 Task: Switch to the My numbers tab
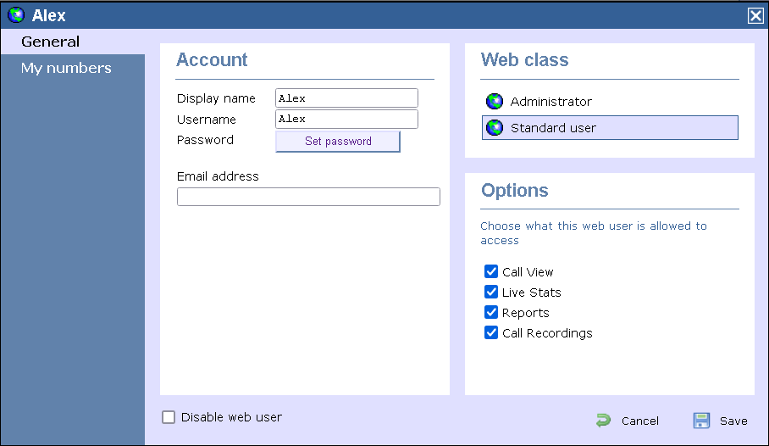click(66, 68)
